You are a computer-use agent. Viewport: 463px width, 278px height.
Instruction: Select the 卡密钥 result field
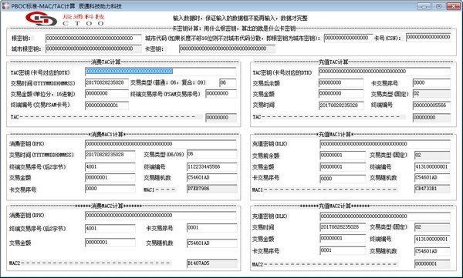pos(227,49)
